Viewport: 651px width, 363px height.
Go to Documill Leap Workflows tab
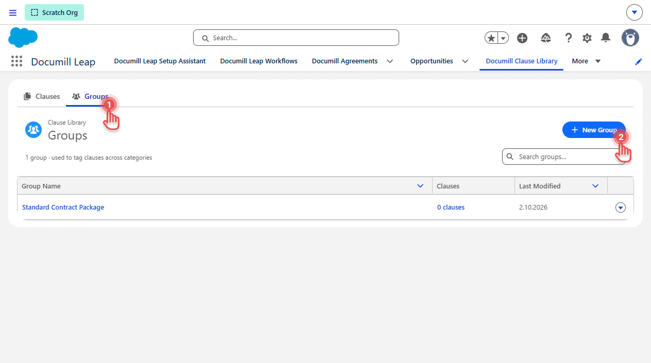click(x=259, y=61)
